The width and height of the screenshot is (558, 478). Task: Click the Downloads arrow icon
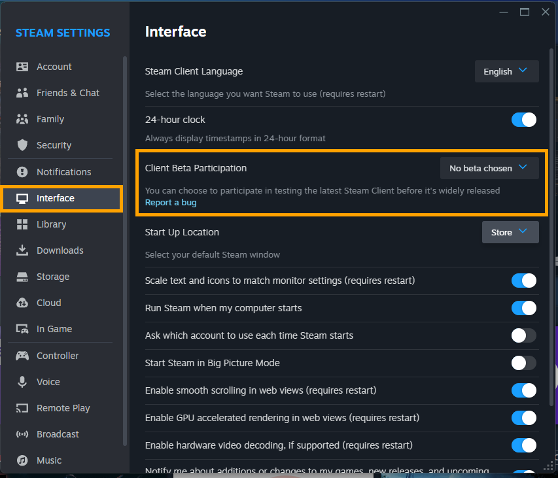coord(22,250)
